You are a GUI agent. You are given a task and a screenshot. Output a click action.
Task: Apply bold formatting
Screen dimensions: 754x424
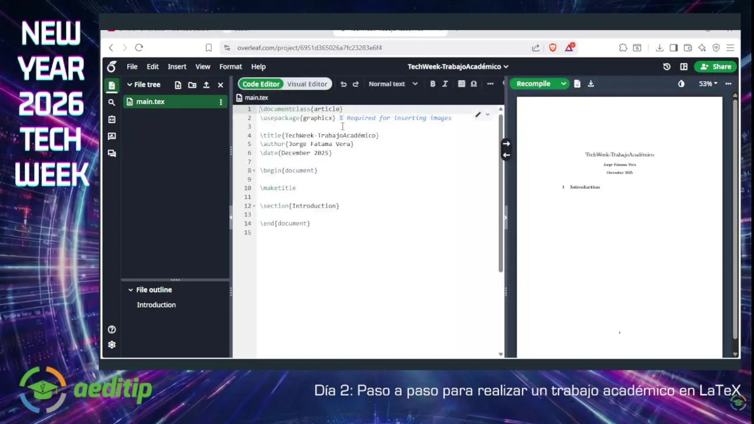(432, 84)
